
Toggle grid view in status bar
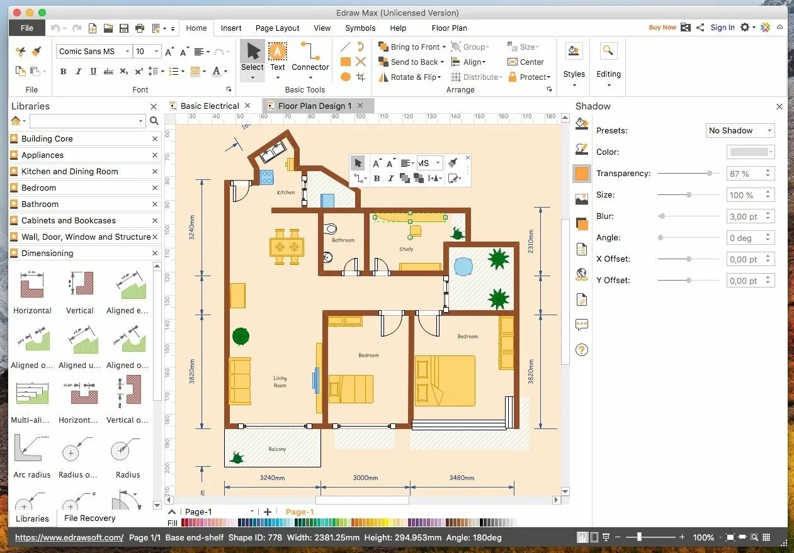pyautogui.click(x=766, y=538)
